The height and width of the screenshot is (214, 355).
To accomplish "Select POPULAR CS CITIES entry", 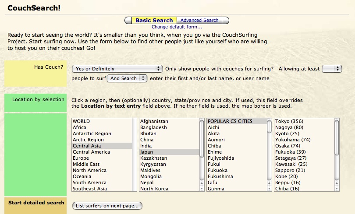I will click(x=237, y=121).
